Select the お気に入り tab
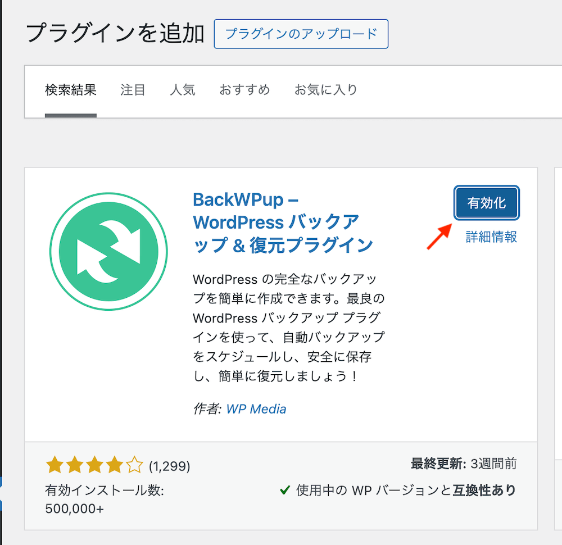Image resolution: width=562 pixels, height=545 pixels. pos(326,90)
